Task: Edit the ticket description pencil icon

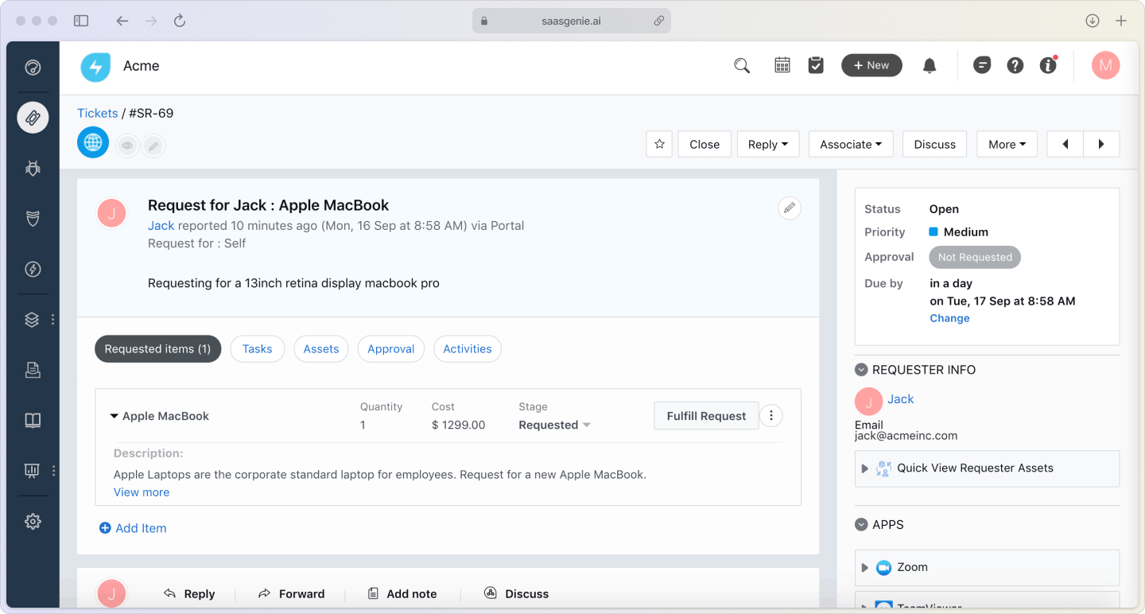Action: click(790, 208)
